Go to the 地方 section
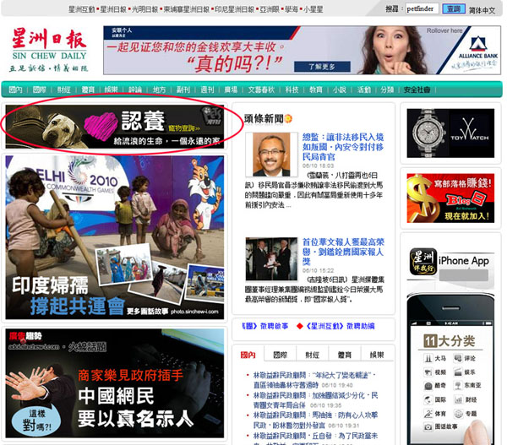The width and height of the screenshot is (507, 445). [159, 90]
